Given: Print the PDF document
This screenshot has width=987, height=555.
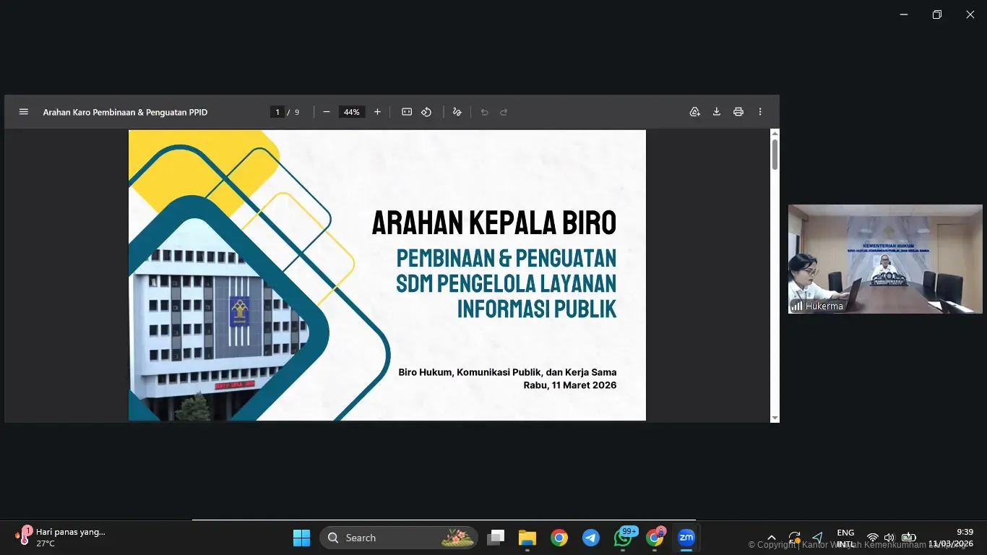Looking at the screenshot, I should coord(738,112).
